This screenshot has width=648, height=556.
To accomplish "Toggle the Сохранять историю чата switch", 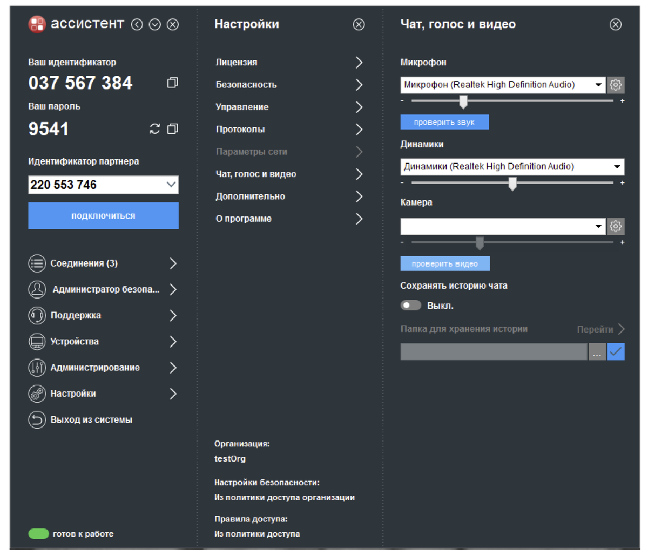I will coord(411,306).
